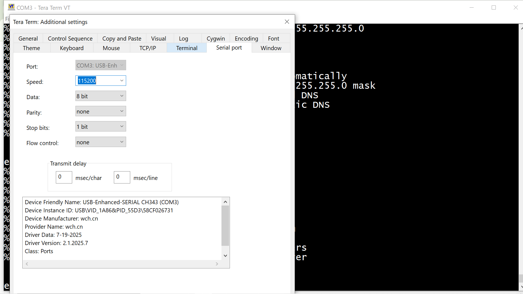Image resolution: width=523 pixels, height=294 pixels.
Task: Click the msec/line transmit delay field
Action: (x=122, y=177)
